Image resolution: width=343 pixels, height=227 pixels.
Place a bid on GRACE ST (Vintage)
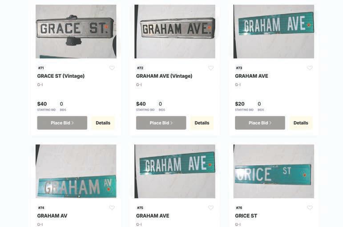coord(62,123)
